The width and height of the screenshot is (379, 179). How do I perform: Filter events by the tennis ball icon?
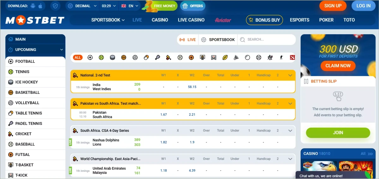pos(101,58)
